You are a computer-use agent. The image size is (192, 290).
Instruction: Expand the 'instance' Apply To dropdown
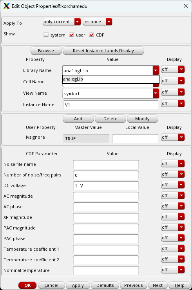point(98,22)
